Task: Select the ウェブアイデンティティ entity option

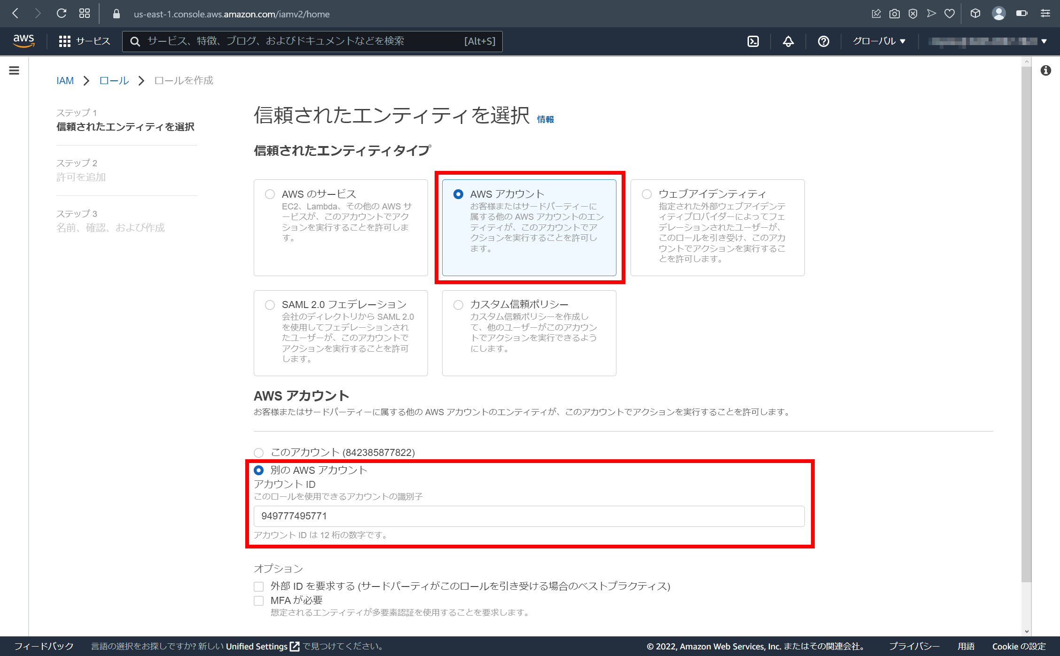Action: (x=647, y=193)
